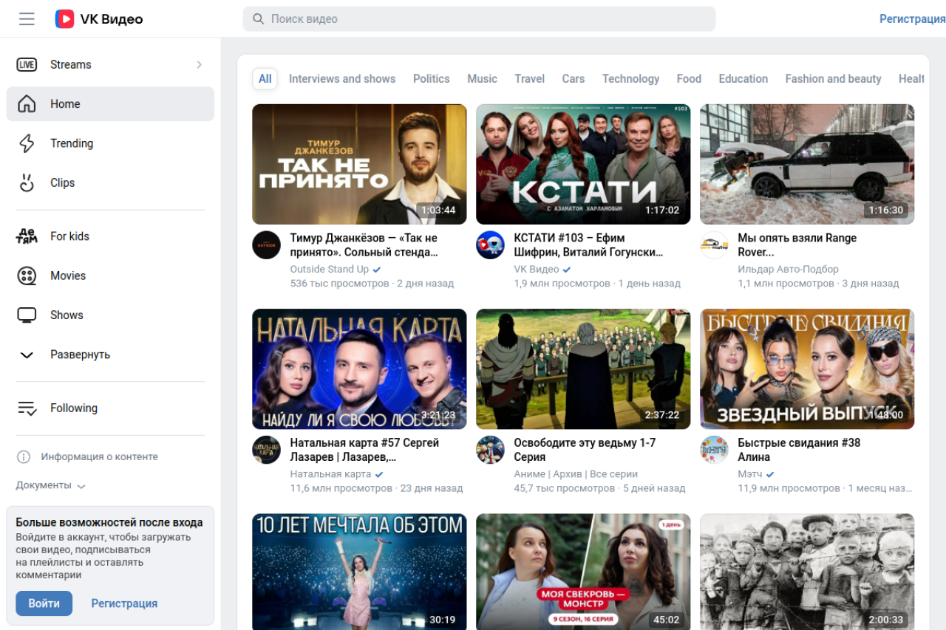The image size is (946, 630).
Task: Focus the Поиск видео search field
Action: pyautogui.click(x=479, y=19)
